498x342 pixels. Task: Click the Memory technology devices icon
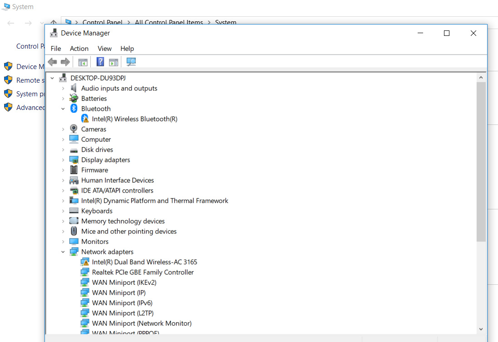[x=74, y=221]
